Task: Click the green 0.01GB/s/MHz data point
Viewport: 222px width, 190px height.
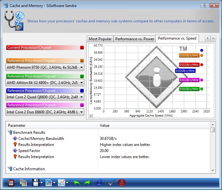Action: (x=201, y=89)
